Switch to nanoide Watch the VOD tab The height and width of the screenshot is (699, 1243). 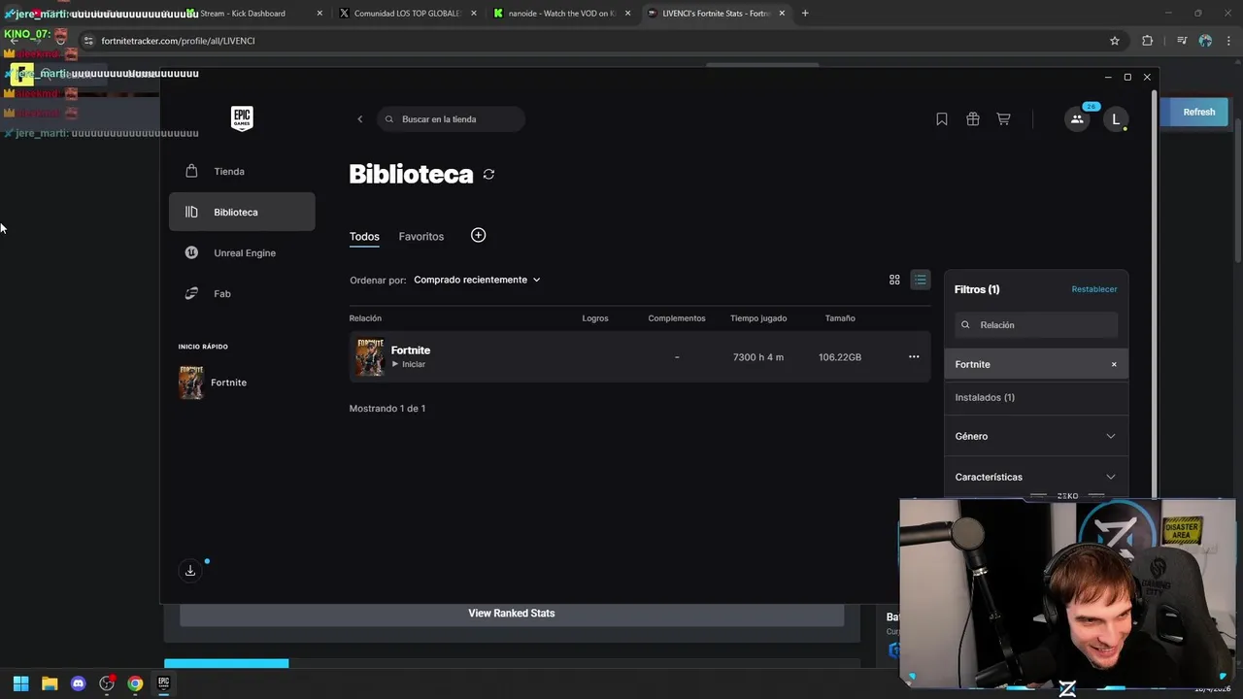click(x=561, y=14)
